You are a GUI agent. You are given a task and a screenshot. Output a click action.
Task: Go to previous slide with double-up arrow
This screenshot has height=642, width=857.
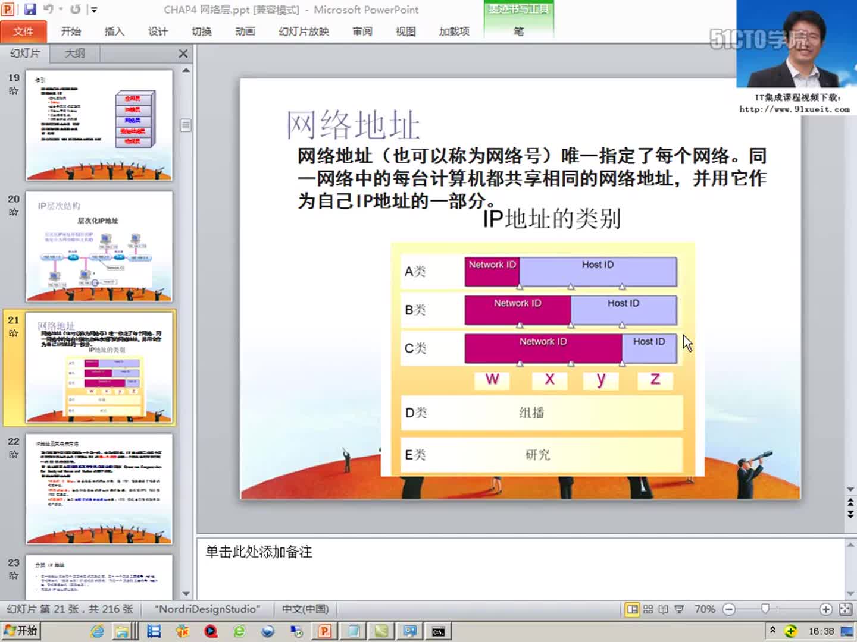tap(850, 503)
